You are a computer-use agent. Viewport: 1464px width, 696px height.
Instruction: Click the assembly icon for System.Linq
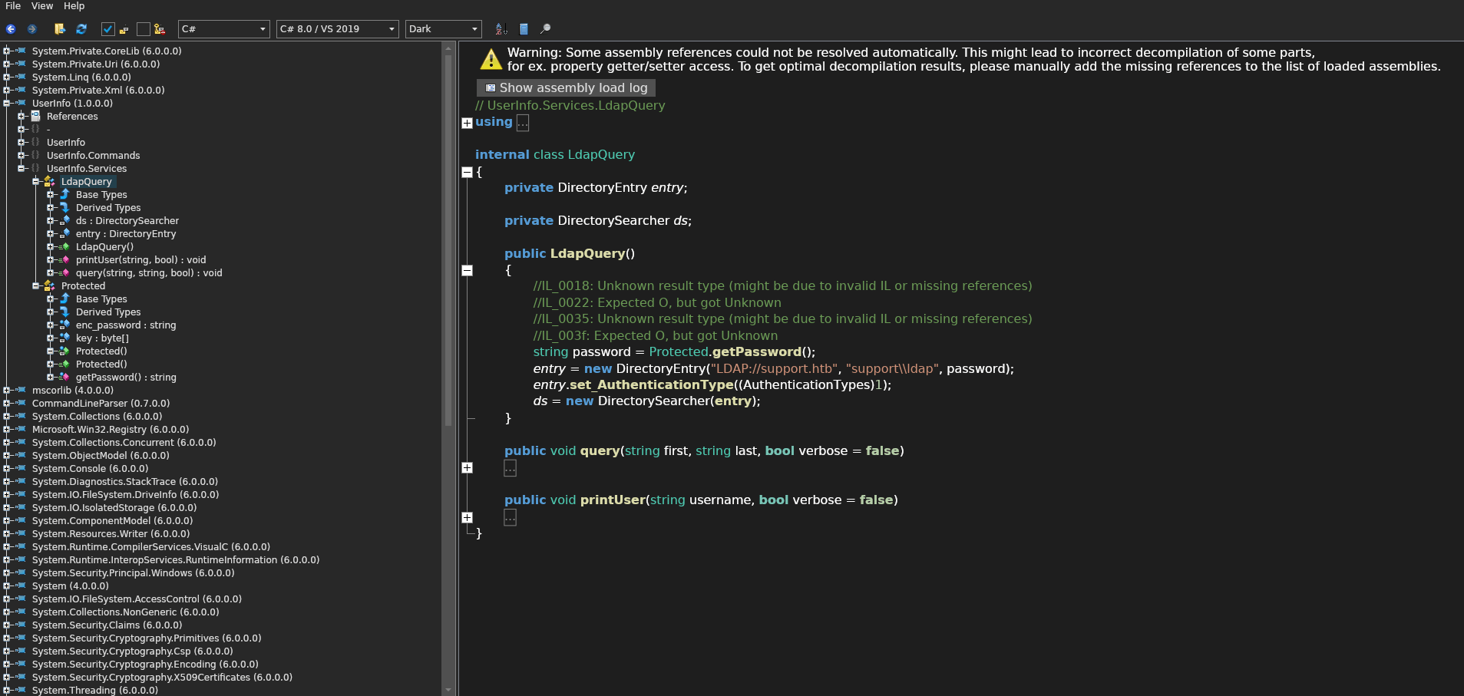coord(21,77)
